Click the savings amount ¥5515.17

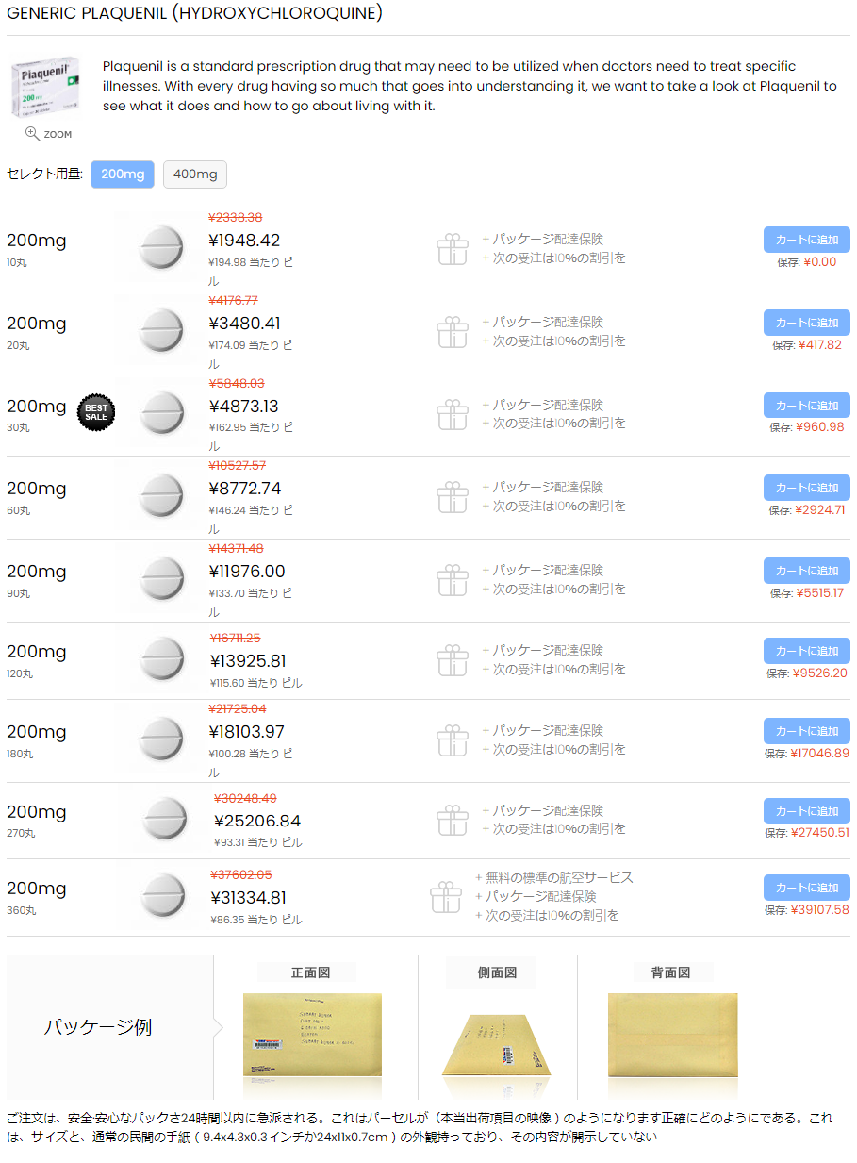click(820, 593)
